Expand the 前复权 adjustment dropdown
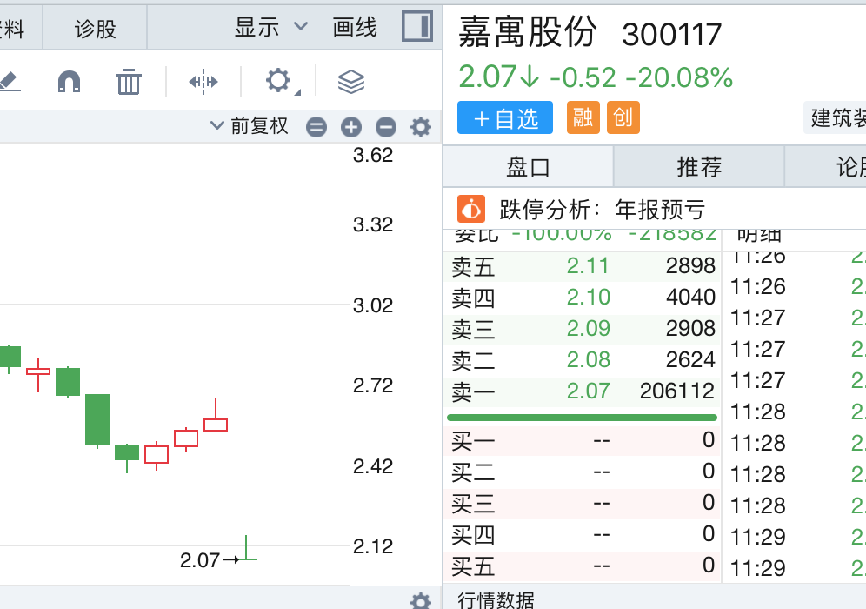 tap(250, 126)
